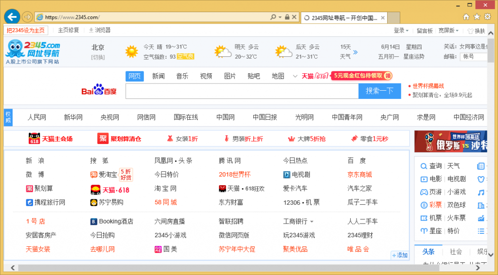Click the favorites star icon
Viewport: 498px width, 275px height.
pos(477,16)
